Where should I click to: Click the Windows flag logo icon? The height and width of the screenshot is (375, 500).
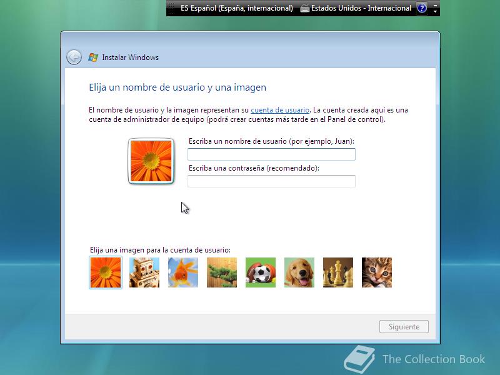coord(93,57)
